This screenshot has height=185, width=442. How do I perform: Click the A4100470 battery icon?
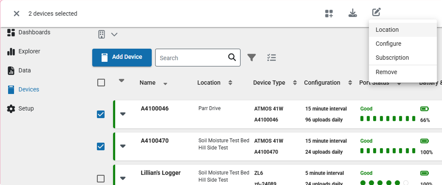(424, 141)
